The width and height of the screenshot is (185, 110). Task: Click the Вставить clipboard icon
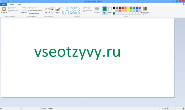click(4, 9)
